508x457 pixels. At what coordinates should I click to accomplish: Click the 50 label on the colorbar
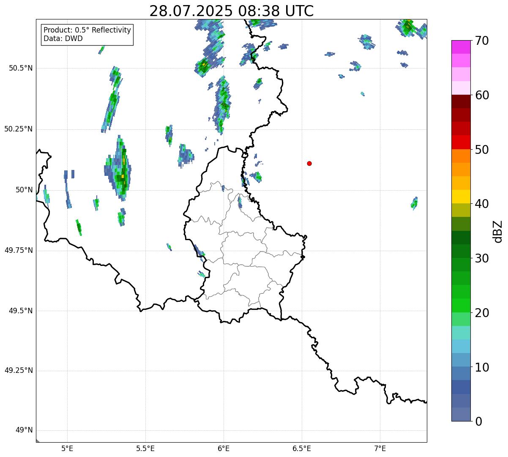coord(482,150)
